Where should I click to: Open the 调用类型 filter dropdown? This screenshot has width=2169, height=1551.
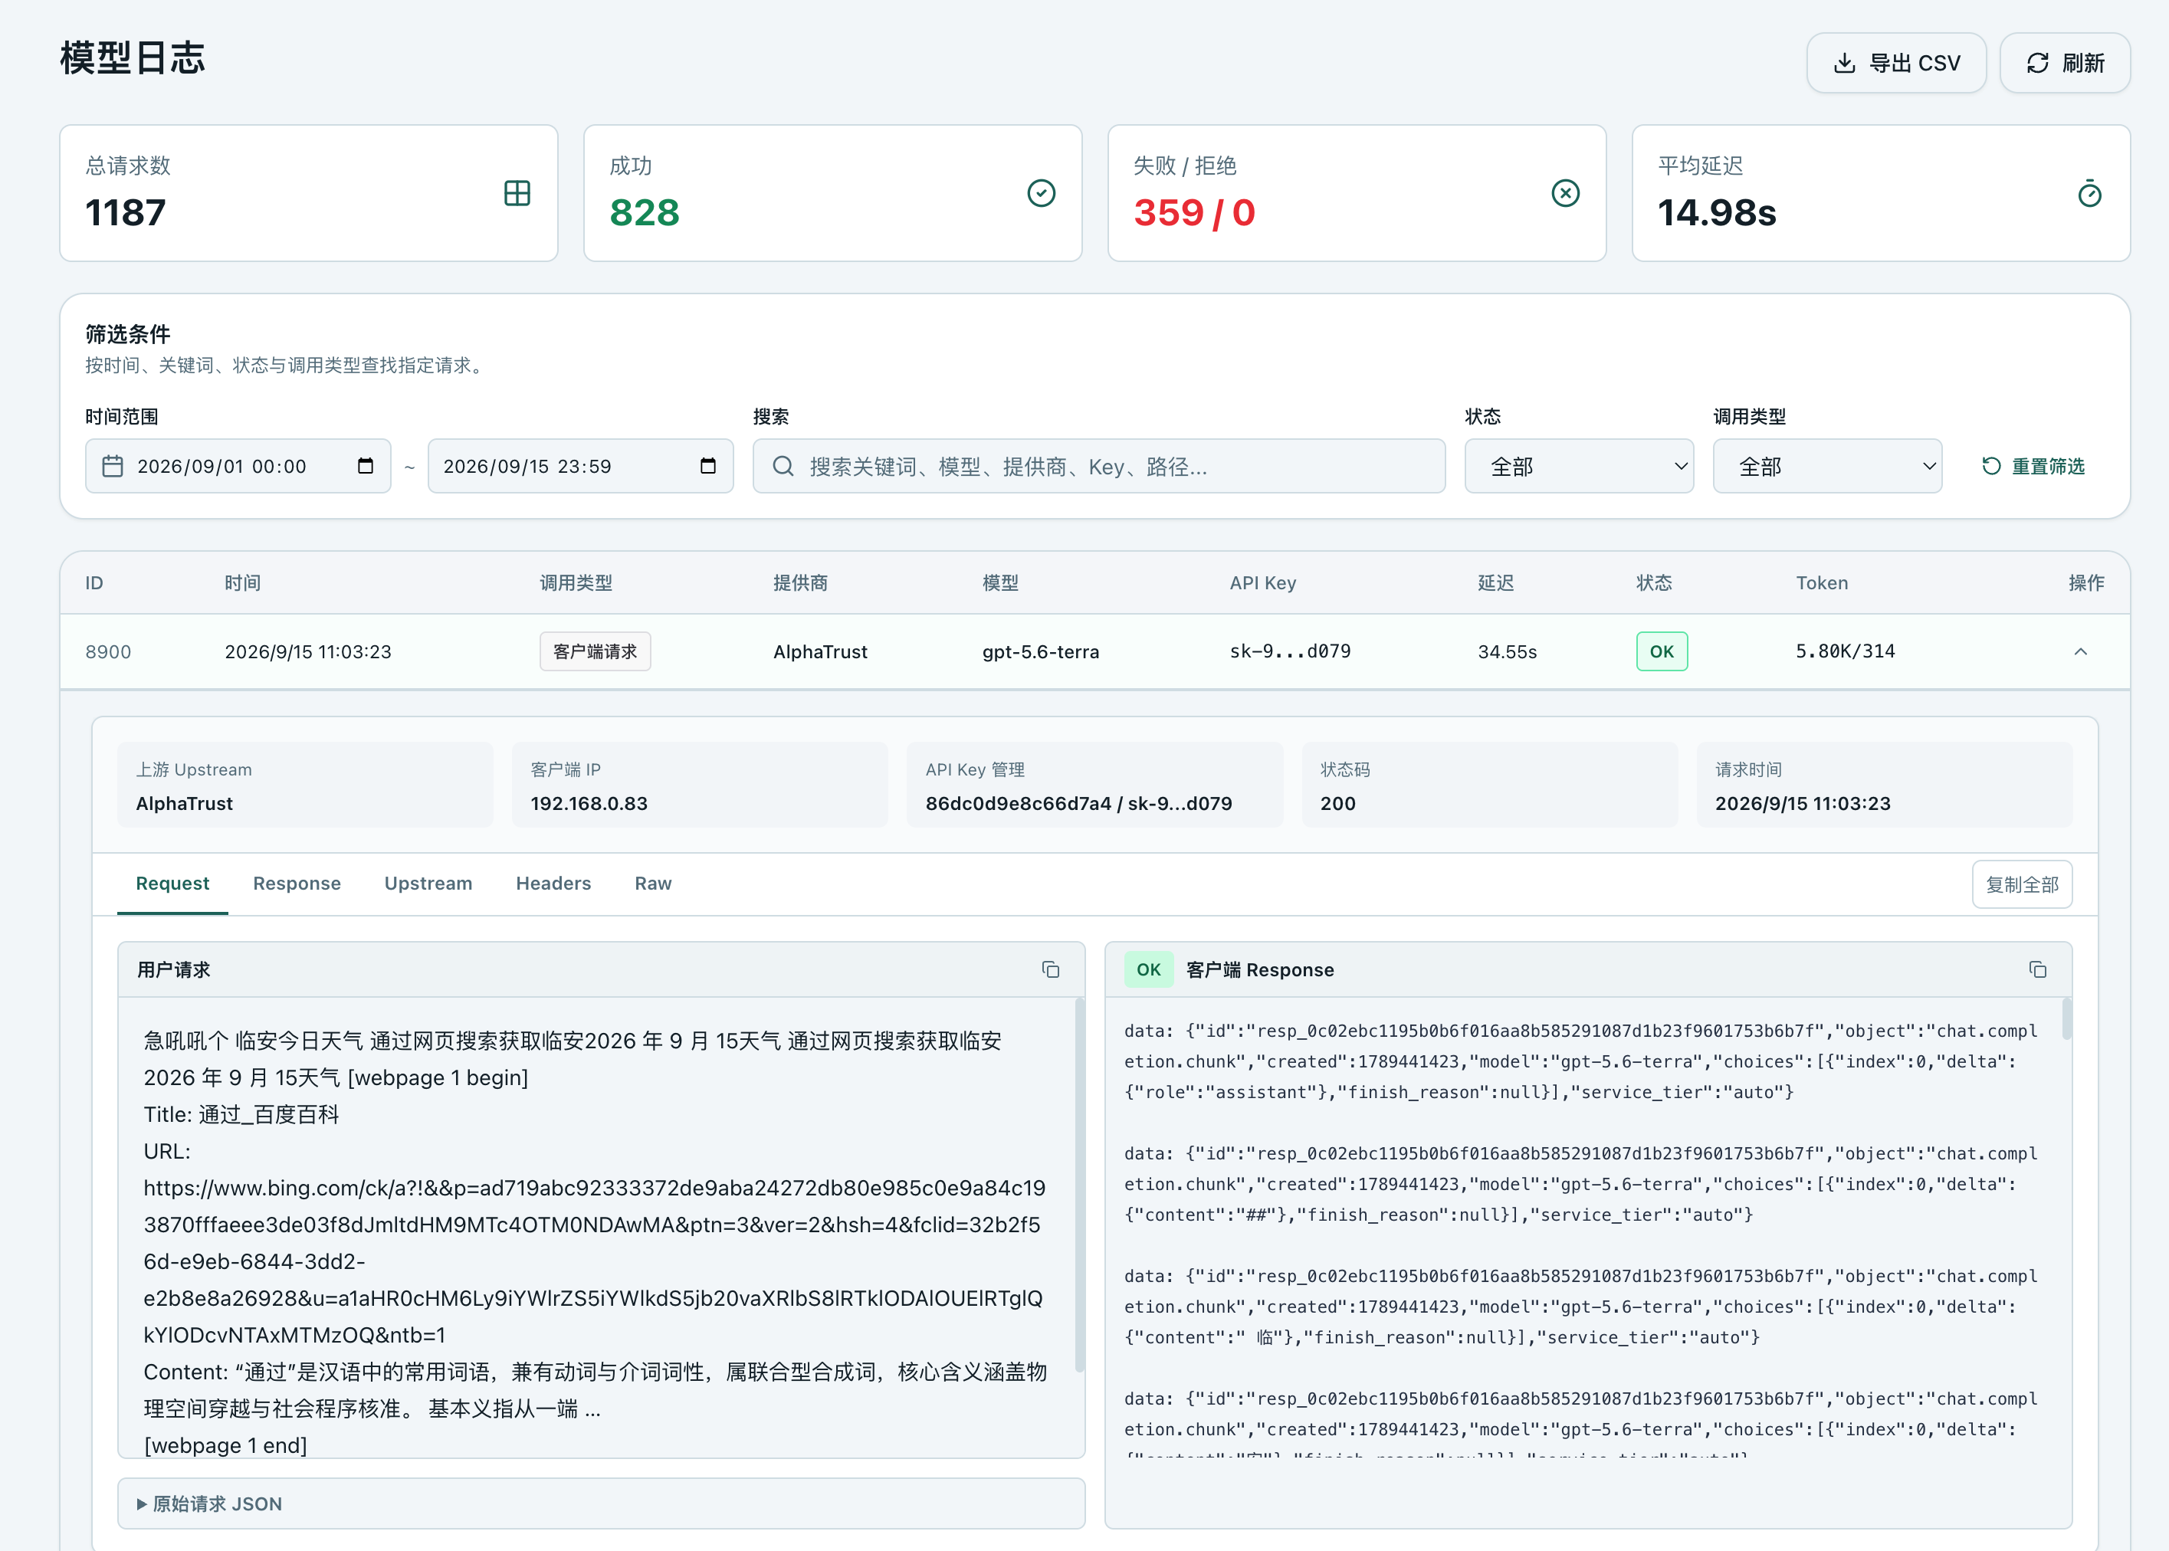pos(1827,466)
